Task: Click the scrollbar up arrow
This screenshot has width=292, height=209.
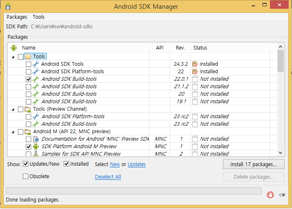Action: pyautogui.click(x=281, y=47)
